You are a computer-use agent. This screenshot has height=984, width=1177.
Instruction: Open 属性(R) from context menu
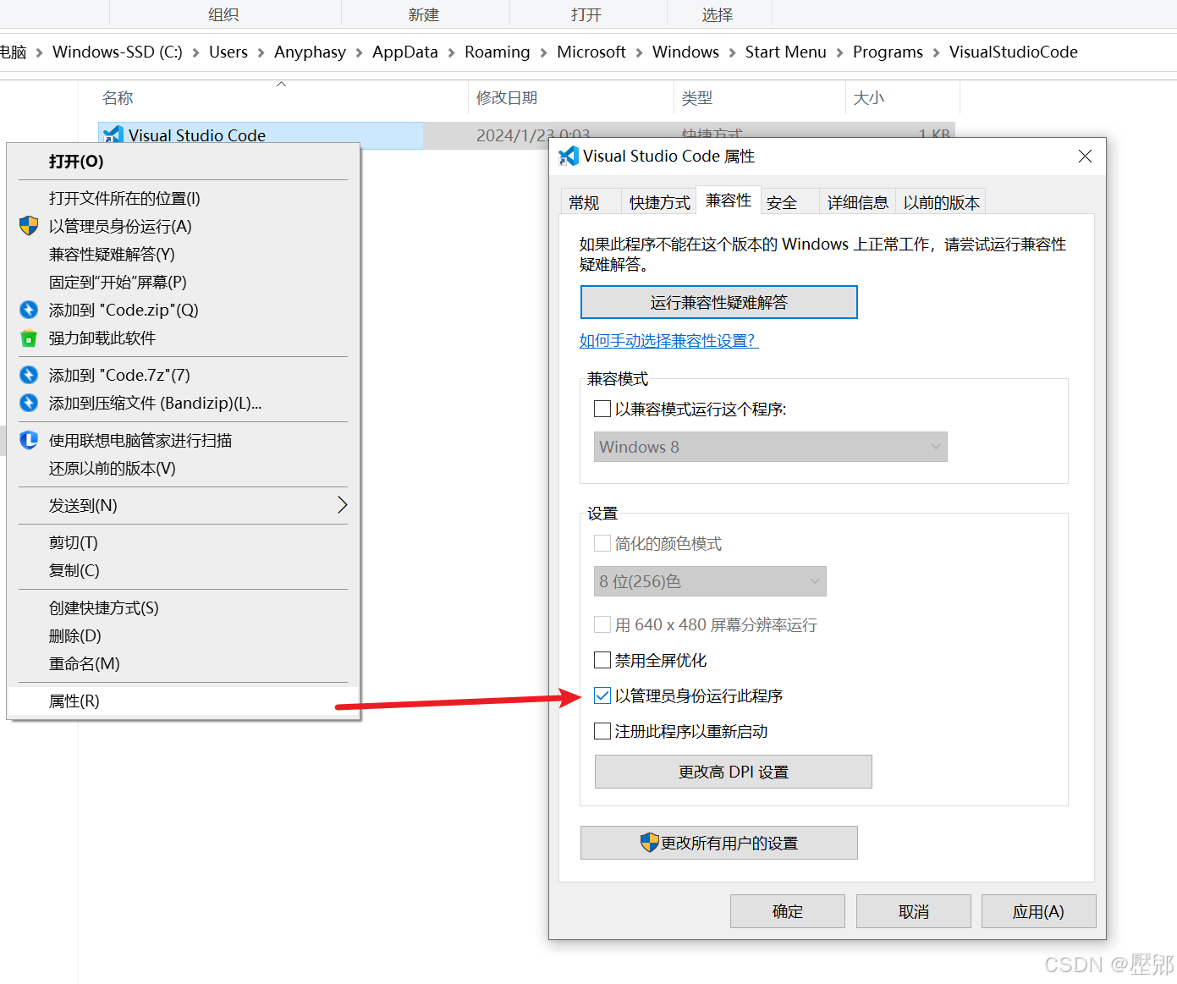(x=184, y=701)
